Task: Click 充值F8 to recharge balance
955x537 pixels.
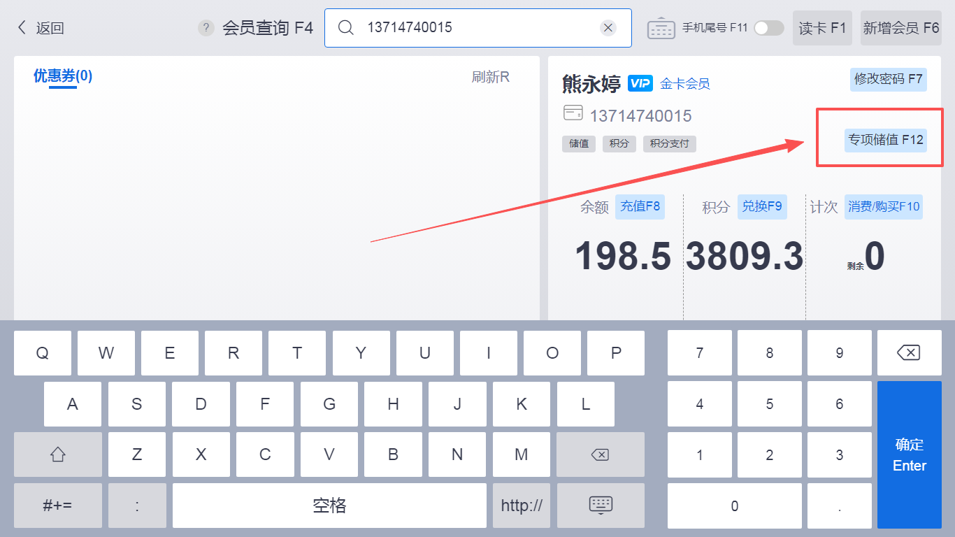Action: tap(640, 207)
